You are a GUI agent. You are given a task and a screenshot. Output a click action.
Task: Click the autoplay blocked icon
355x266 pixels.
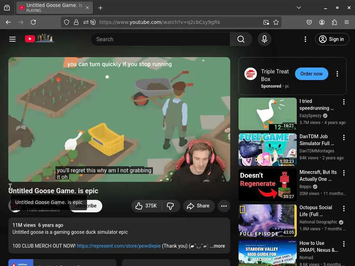93,22
